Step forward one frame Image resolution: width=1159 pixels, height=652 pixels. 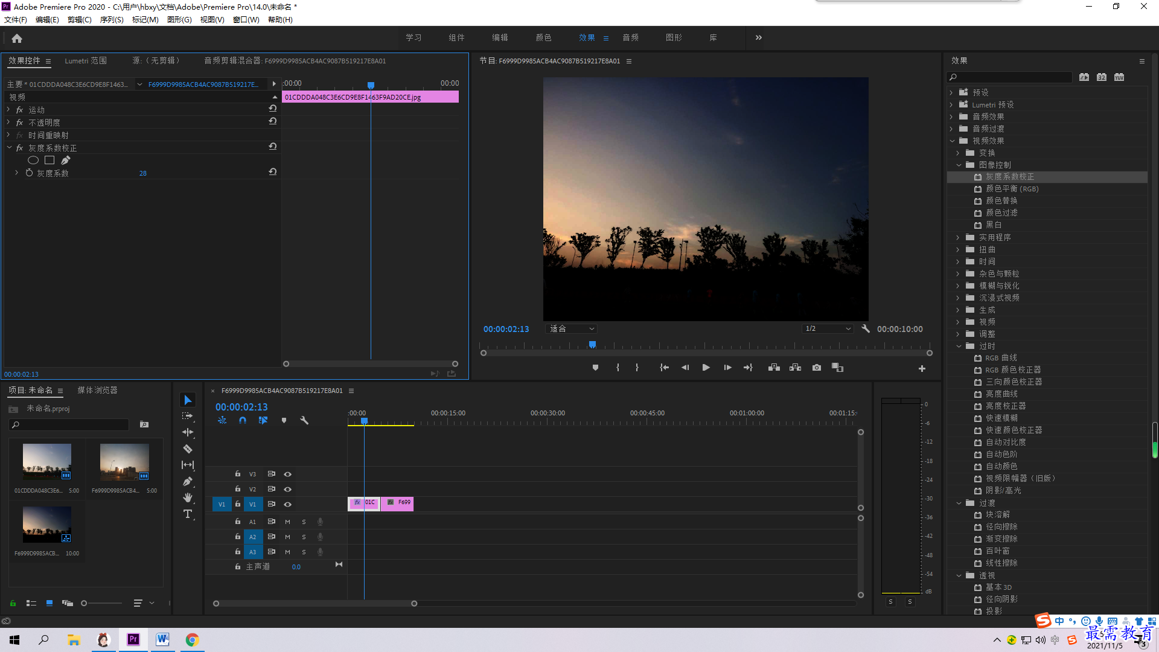click(727, 368)
